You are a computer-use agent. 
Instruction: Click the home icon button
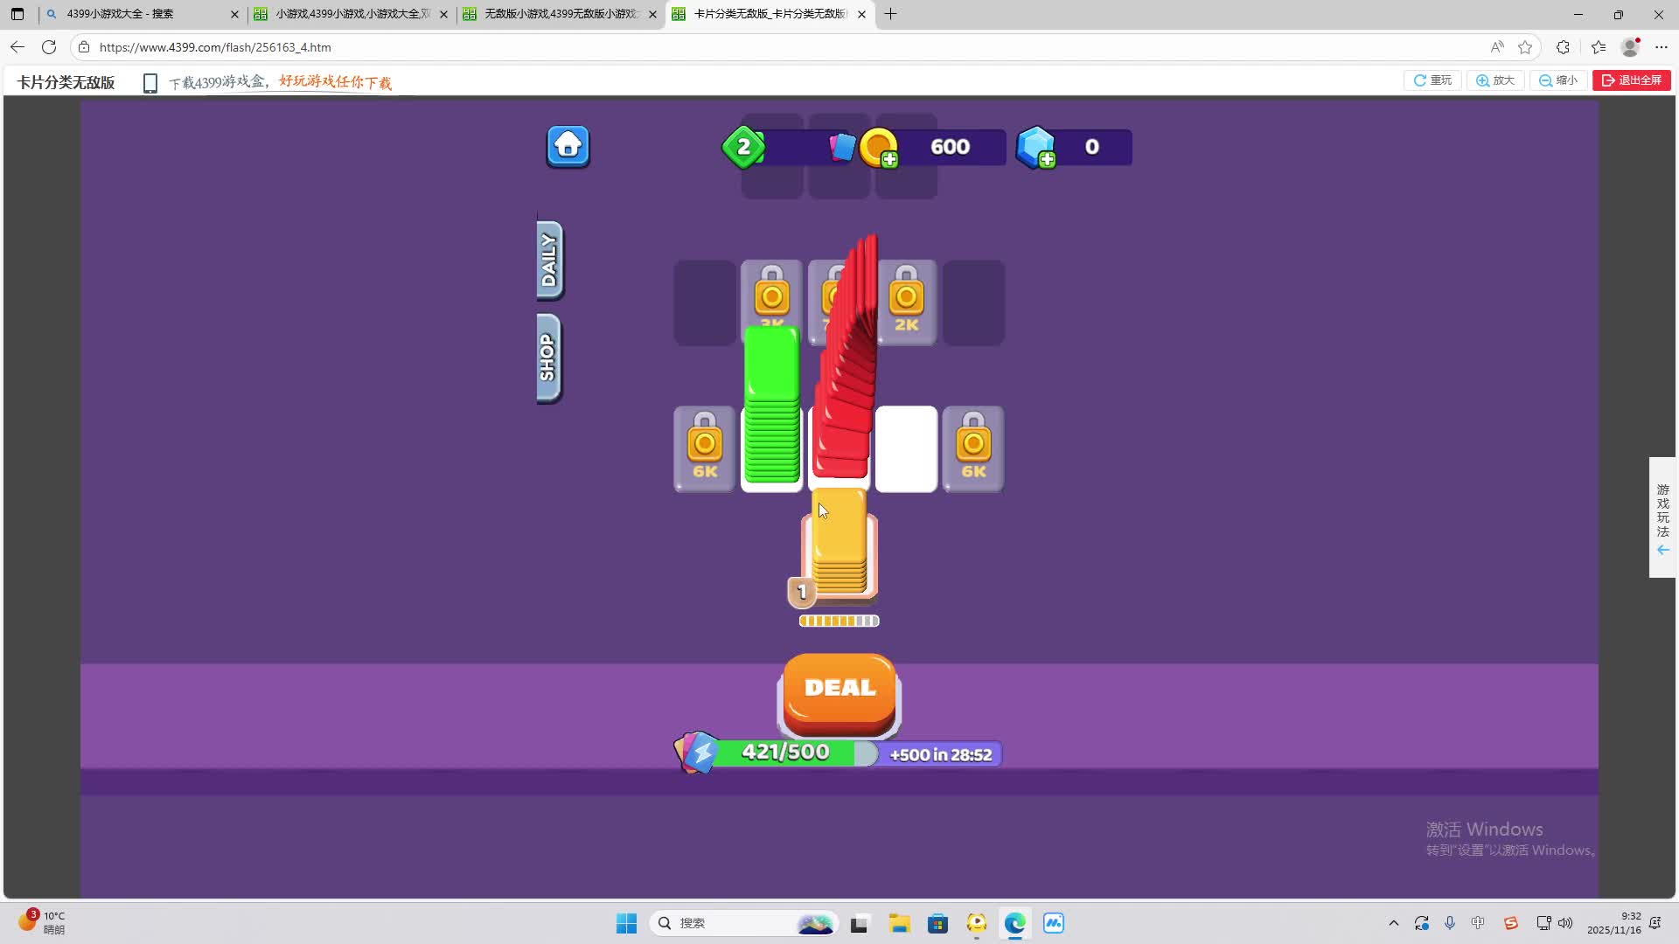(568, 146)
